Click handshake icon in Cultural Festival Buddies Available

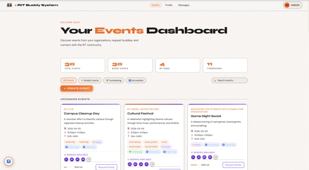pos(128,159)
